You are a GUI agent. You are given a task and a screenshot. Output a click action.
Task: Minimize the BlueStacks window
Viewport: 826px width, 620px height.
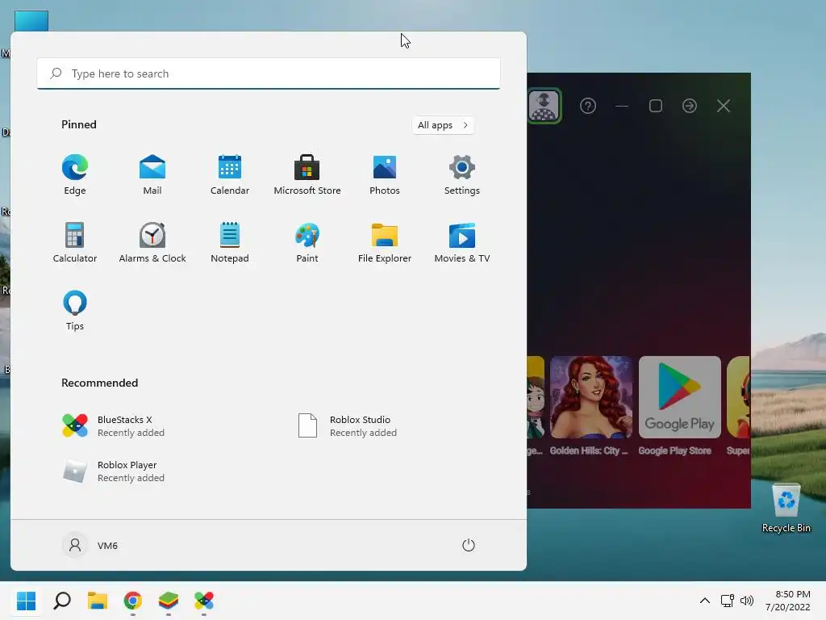pyautogui.click(x=622, y=106)
